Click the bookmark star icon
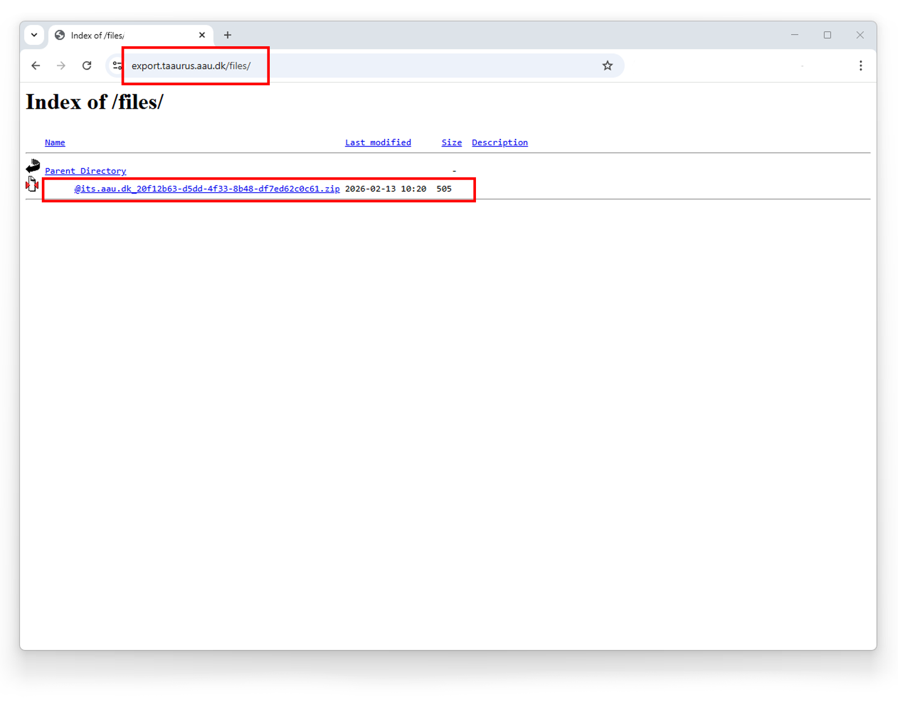 (607, 65)
